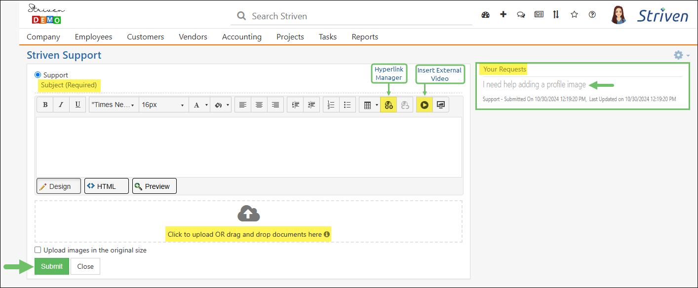Switch to Design editor mode

59,186
